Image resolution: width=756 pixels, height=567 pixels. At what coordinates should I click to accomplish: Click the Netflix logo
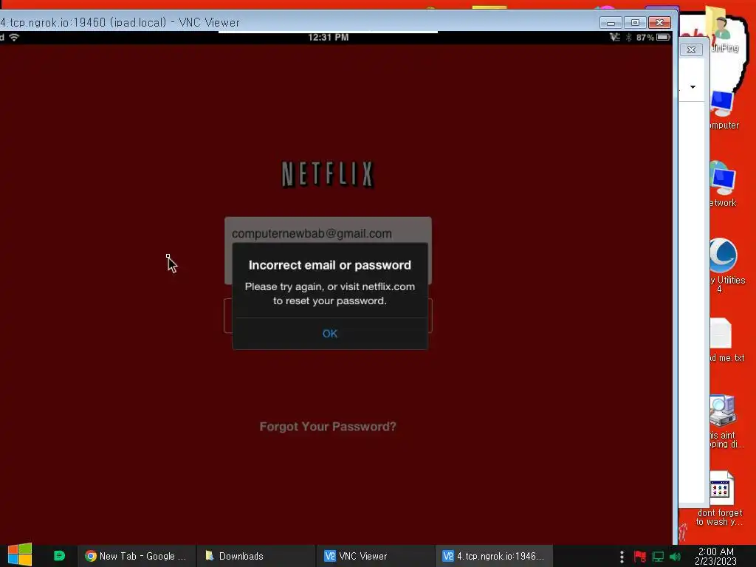coord(328,174)
